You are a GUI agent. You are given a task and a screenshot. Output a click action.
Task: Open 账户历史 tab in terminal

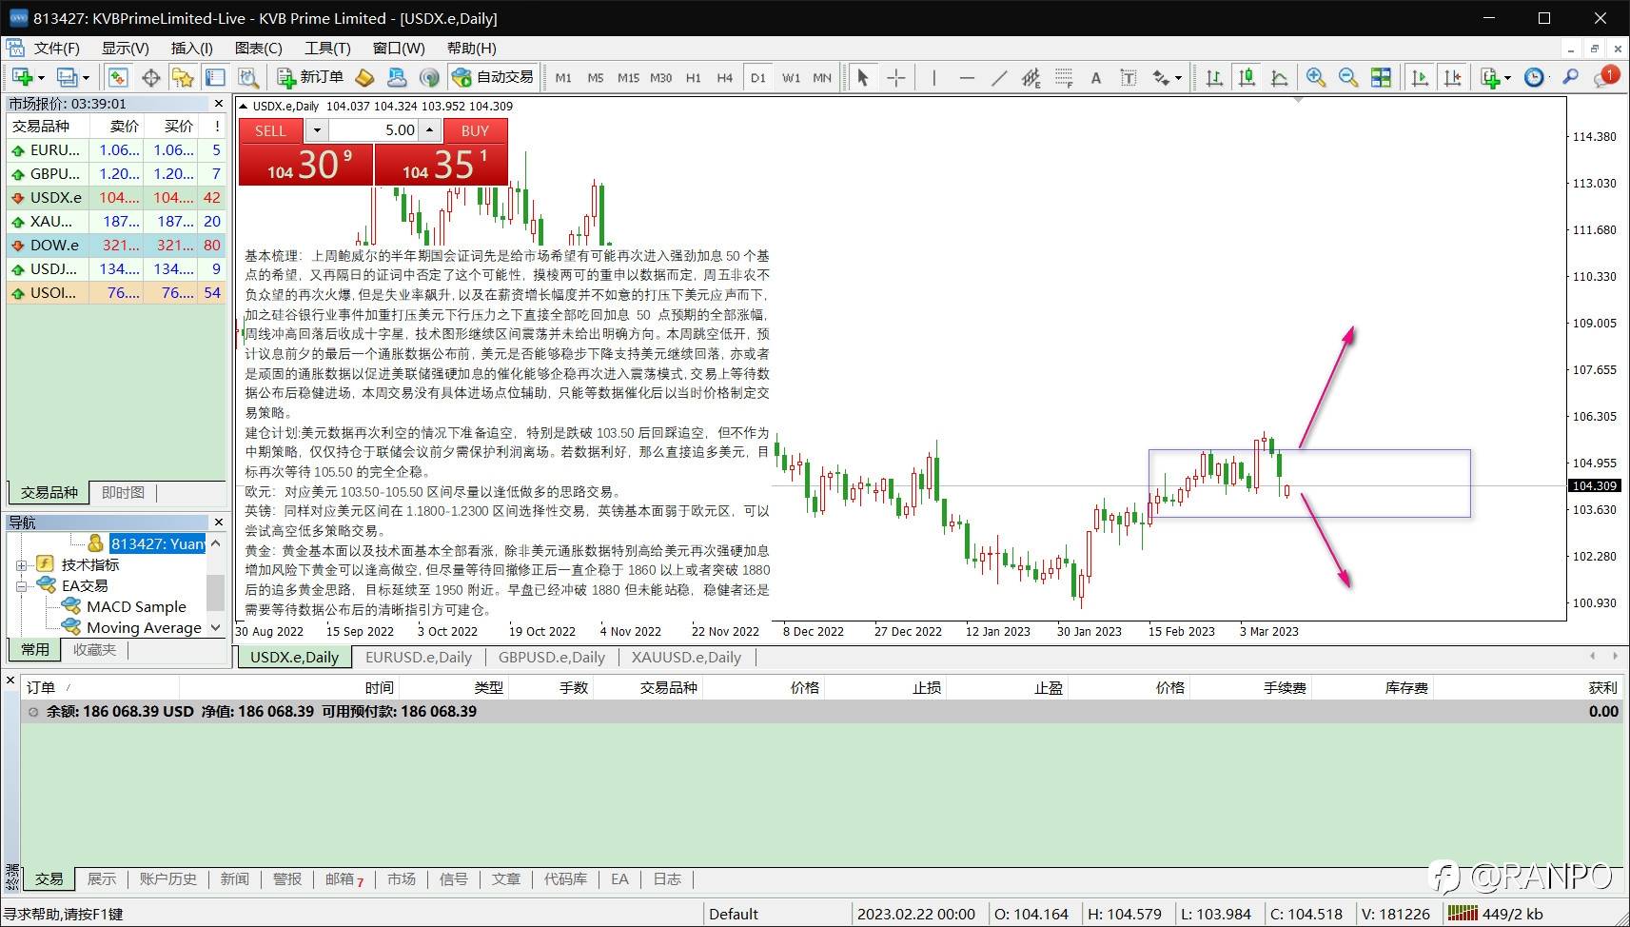(x=167, y=878)
